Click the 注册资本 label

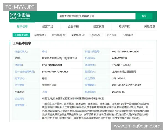coord(90,65)
